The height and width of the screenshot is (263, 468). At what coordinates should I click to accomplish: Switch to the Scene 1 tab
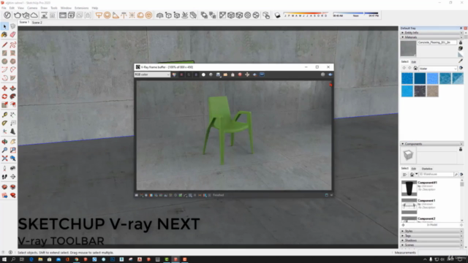pos(24,23)
